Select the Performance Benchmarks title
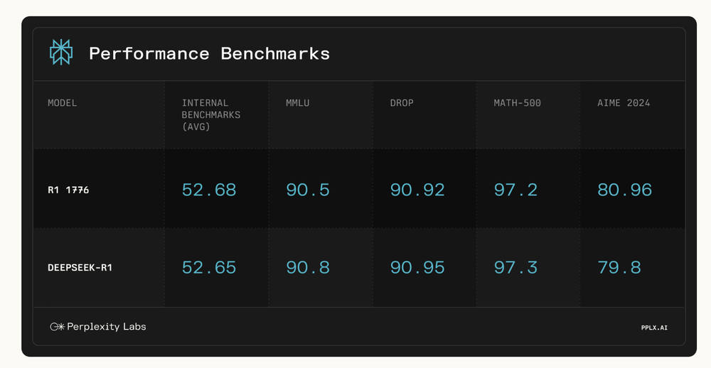Screen dimensions: 711x368 210,53
